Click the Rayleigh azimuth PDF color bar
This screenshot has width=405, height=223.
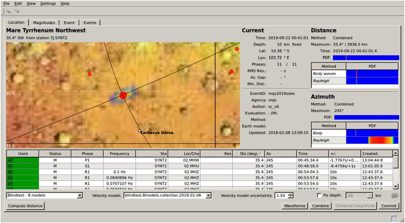coord(372,140)
